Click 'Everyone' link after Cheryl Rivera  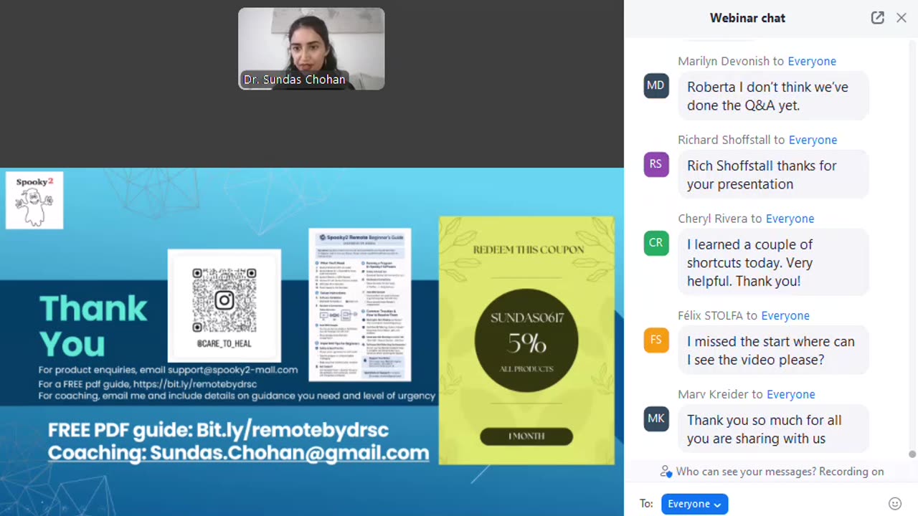(790, 219)
